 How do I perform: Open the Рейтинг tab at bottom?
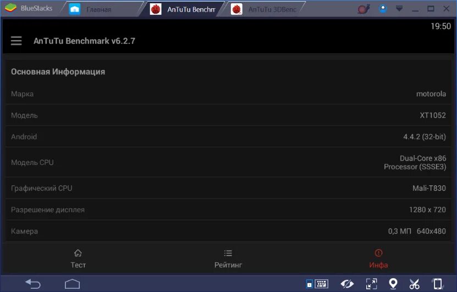228,259
